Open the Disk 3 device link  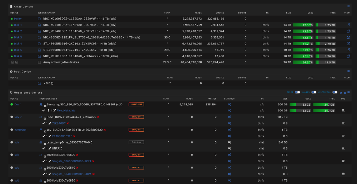[18, 37]
